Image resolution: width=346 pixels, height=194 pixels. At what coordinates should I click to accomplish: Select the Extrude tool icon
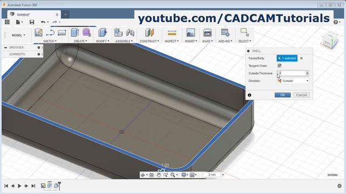(75, 32)
